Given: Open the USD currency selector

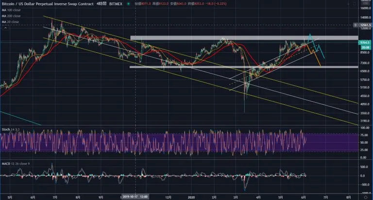Looking at the screenshot, I should (x=366, y=3).
